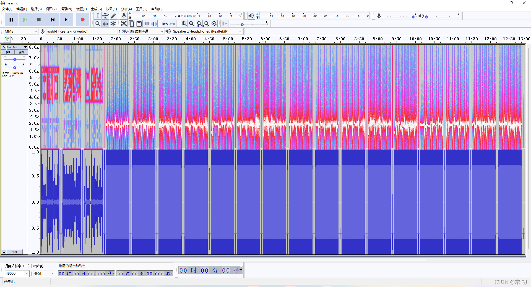
Task: Adjust the track gain slider
Action: pyautogui.click(x=15, y=59)
